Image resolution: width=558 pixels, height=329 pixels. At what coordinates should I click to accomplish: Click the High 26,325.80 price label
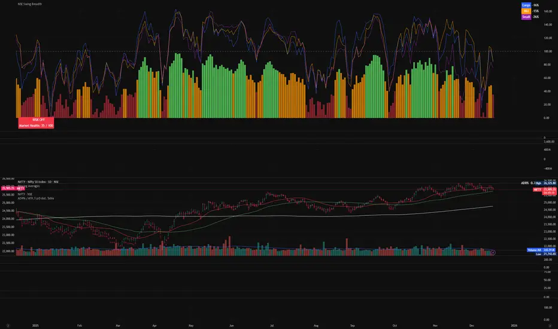coord(545,183)
